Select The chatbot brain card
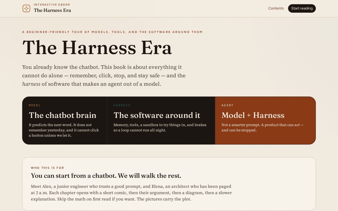Screen dimensions: 338x211 (x=65, y=121)
